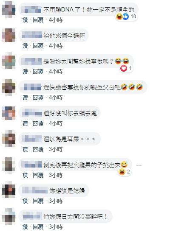Open the avatar beside the 媳婦 comment
Screen dimensions: 193x232
pyautogui.click(x=9, y=190)
